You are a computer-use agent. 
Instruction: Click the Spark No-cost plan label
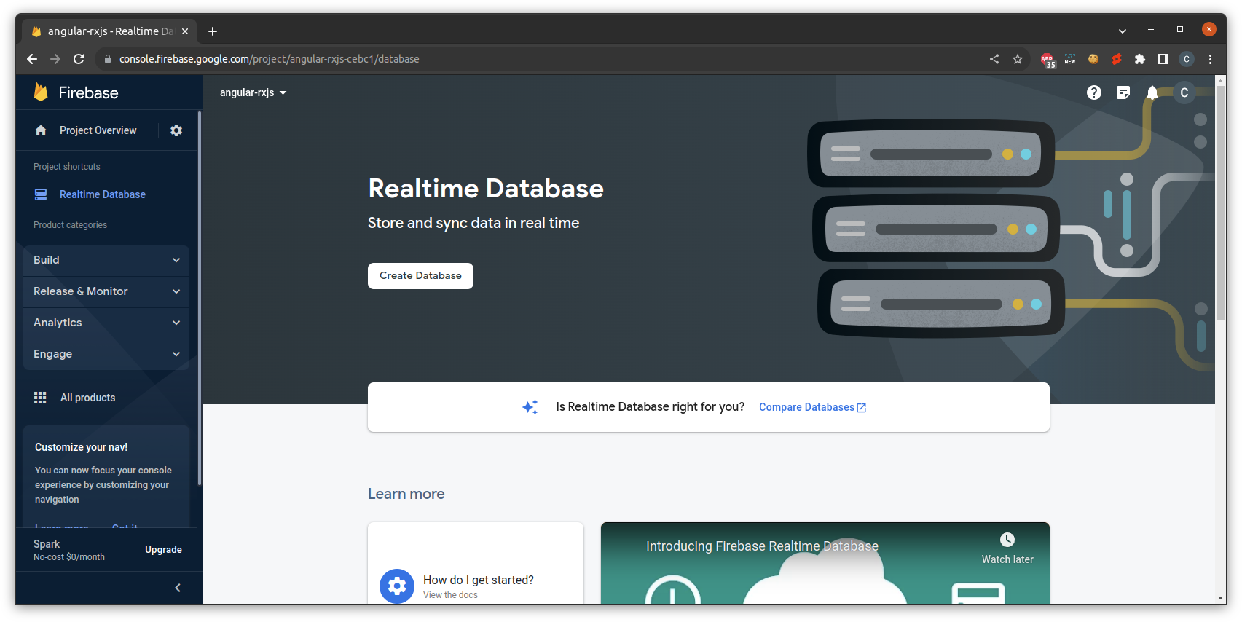[69, 550]
